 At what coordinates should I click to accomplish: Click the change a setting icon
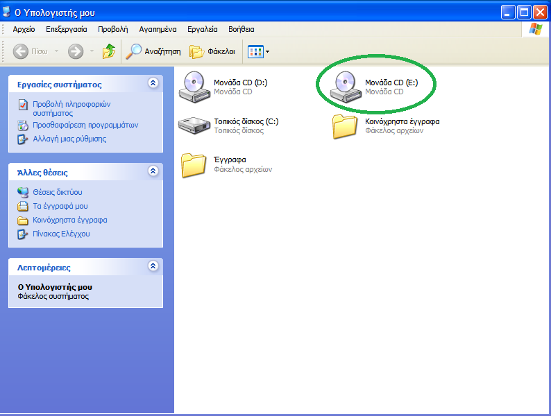click(23, 139)
